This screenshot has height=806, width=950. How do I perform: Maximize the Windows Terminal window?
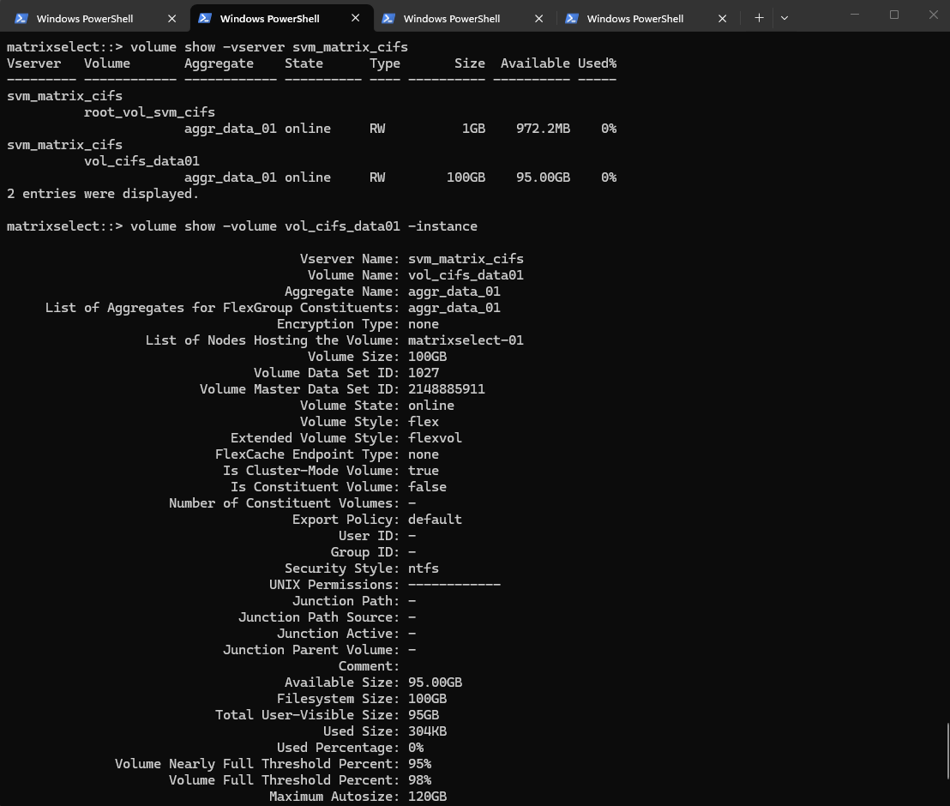pyautogui.click(x=894, y=15)
